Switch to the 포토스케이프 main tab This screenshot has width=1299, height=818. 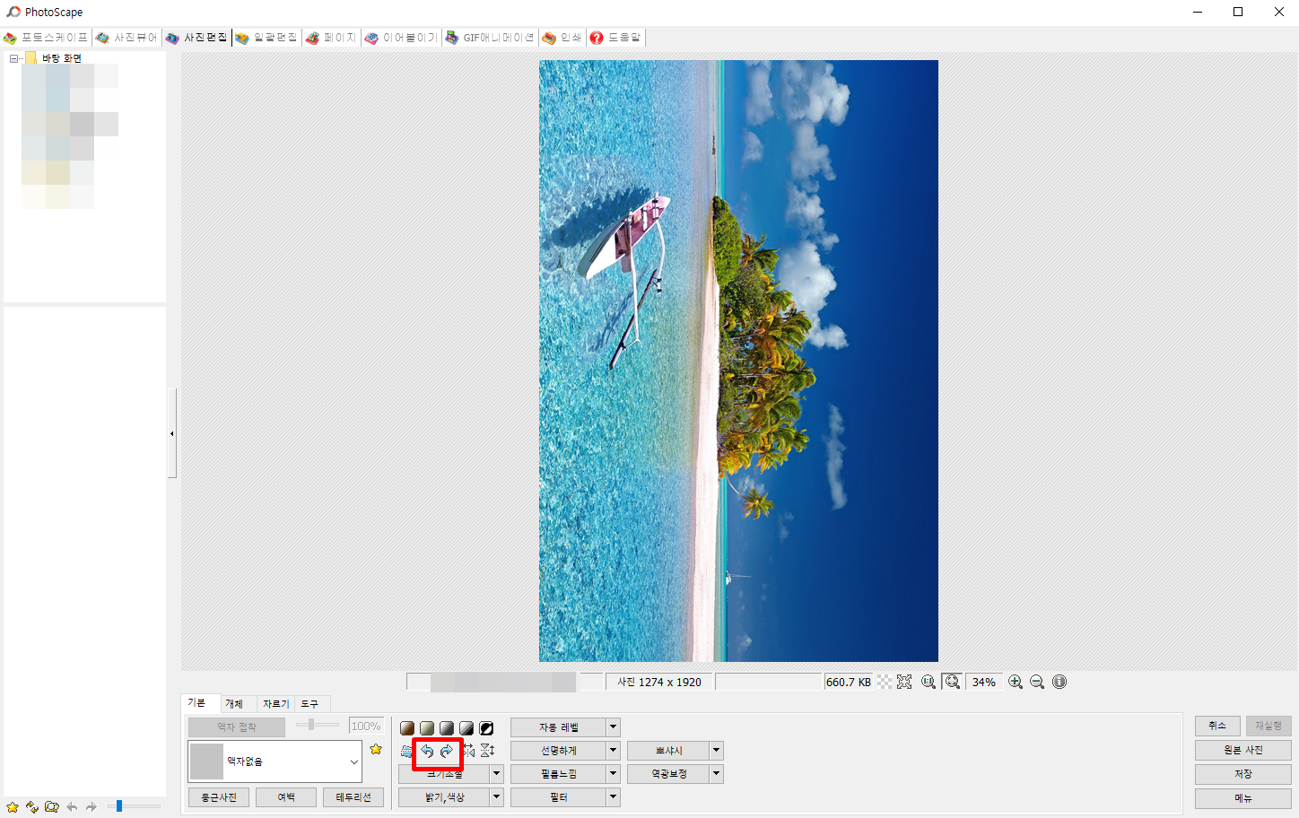pos(46,38)
